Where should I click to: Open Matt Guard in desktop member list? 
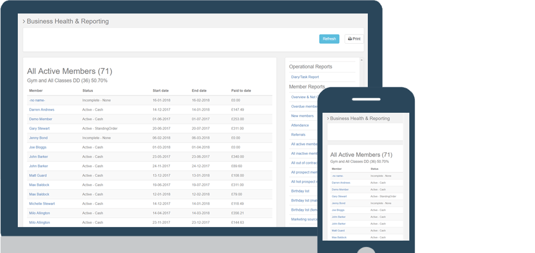click(38, 175)
